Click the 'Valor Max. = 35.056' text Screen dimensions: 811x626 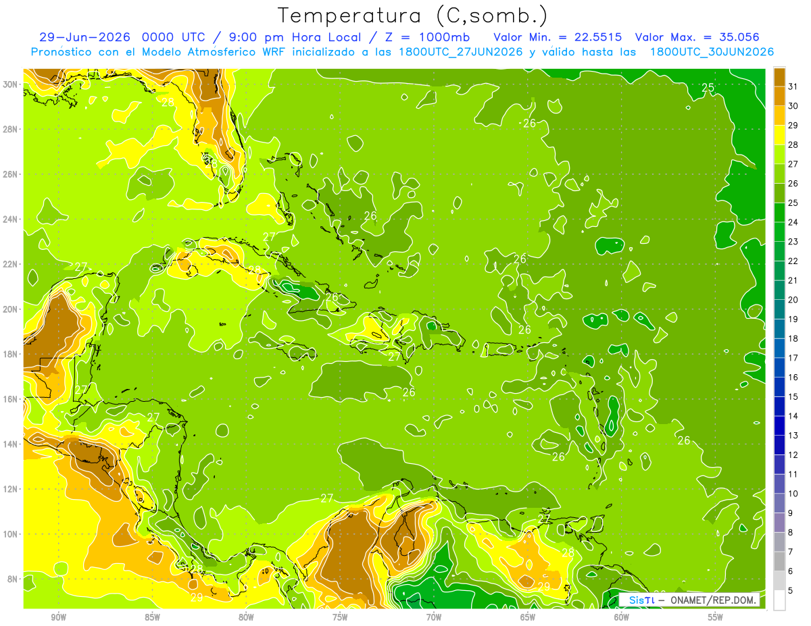click(x=697, y=37)
